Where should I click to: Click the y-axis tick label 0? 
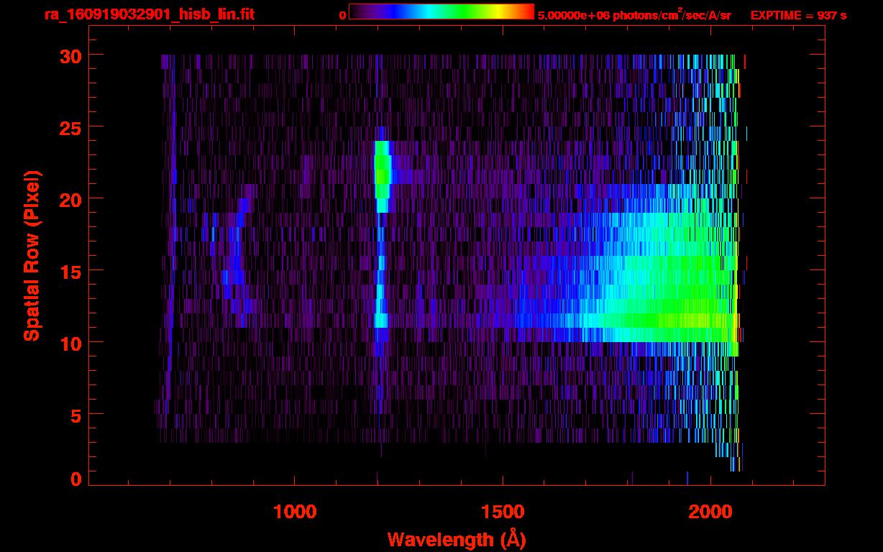point(76,479)
